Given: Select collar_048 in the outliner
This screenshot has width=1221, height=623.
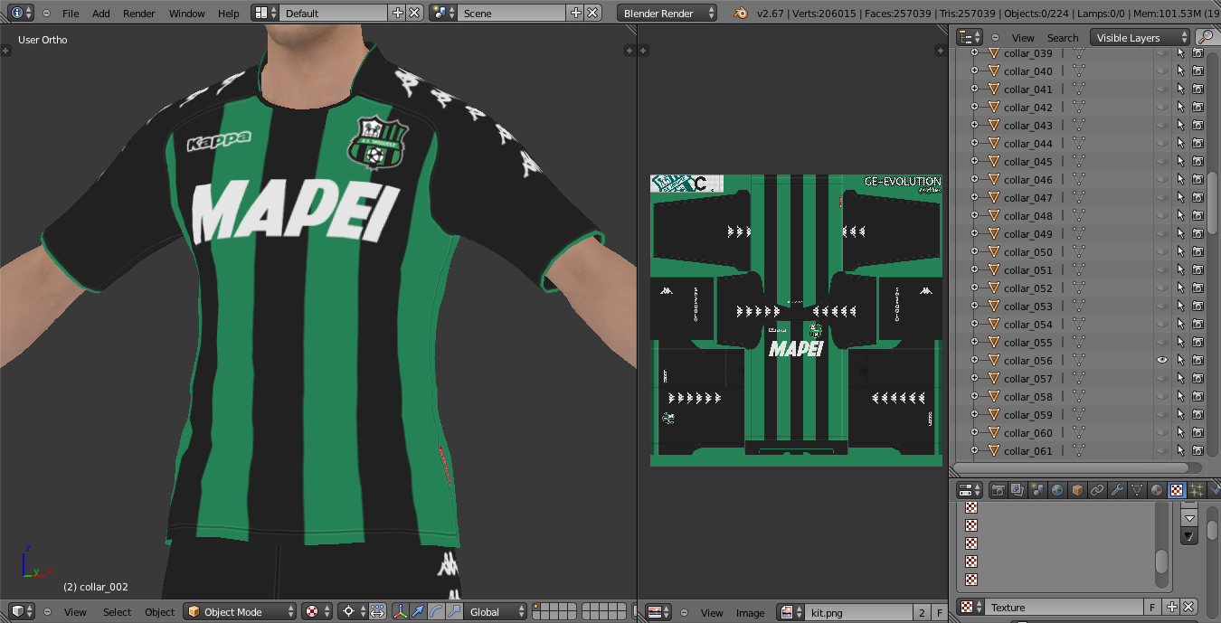Looking at the screenshot, I should click(1028, 216).
